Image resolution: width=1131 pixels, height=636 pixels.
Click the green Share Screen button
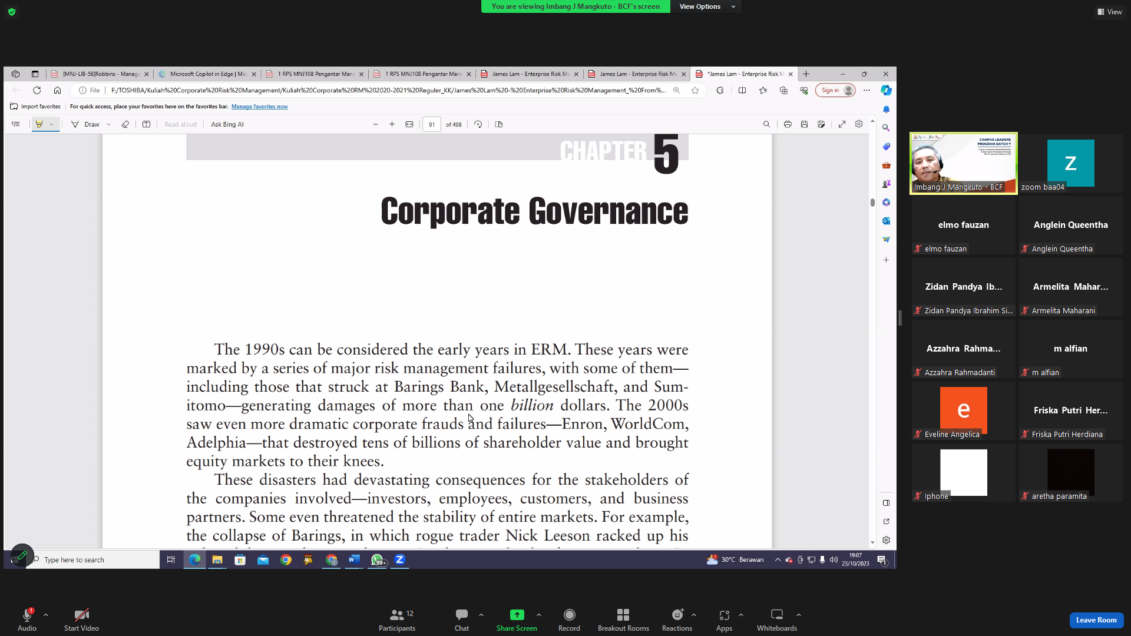[x=517, y=620]
